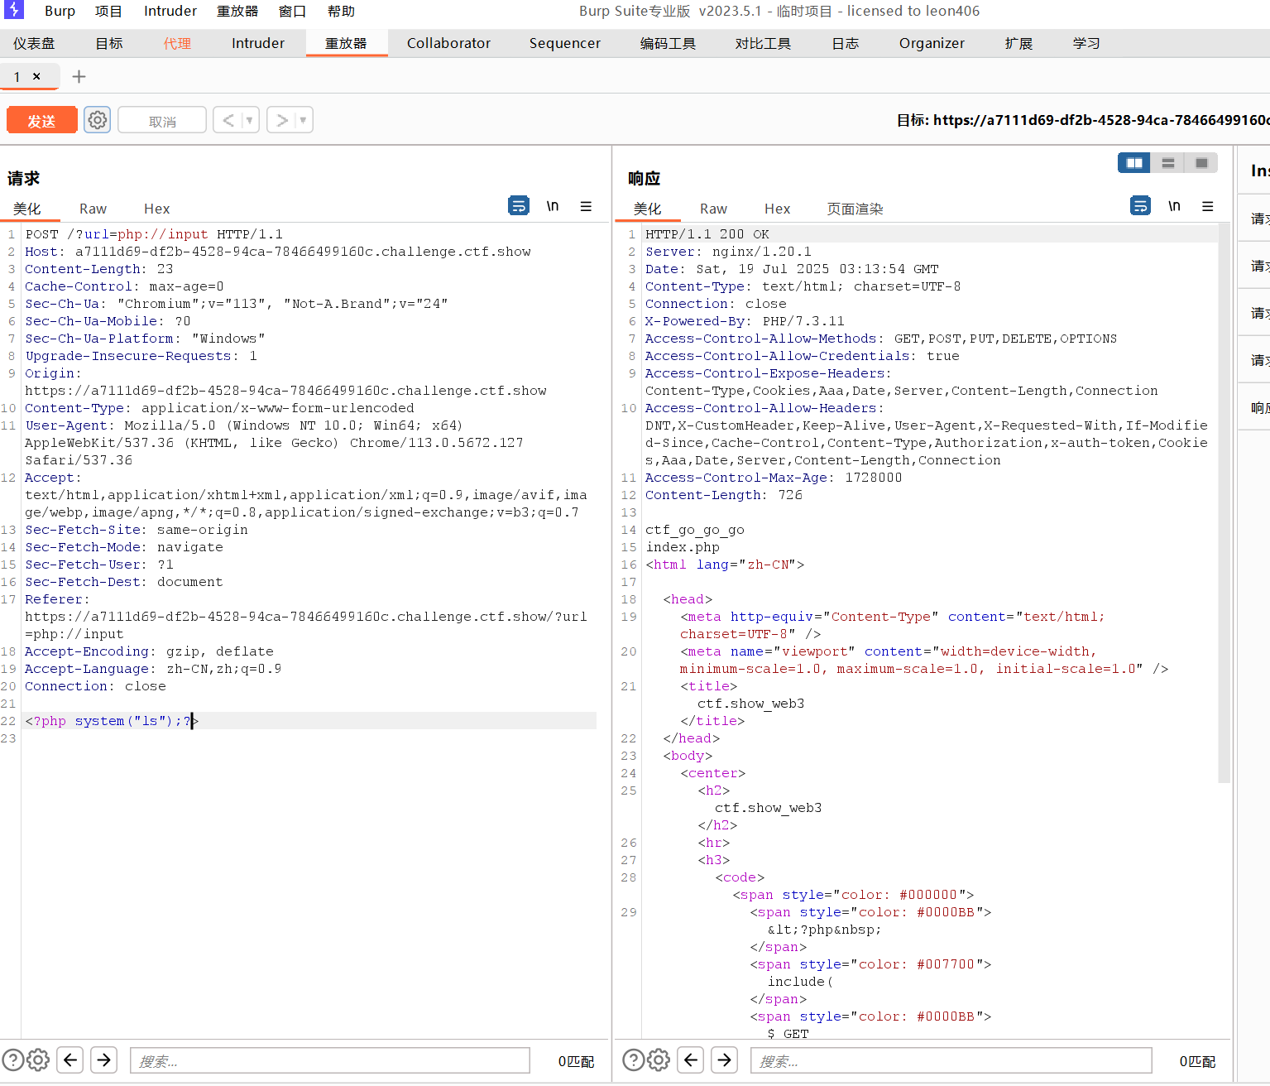
Task: Switch to 对比工具 tab
Action: pos(763,43)
